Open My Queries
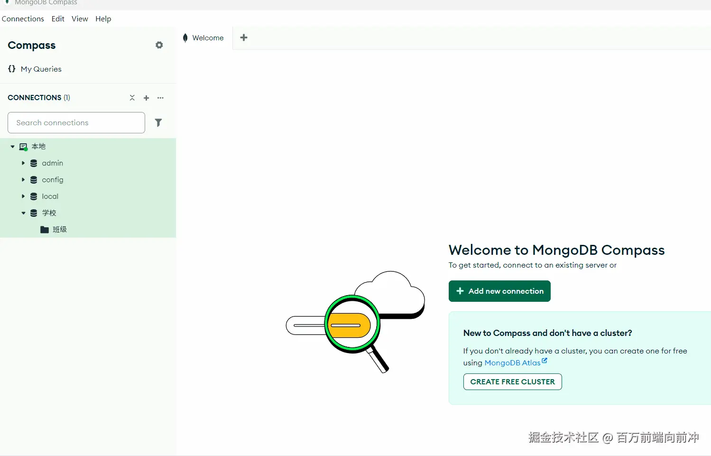The width and height of the screenshot is (711, 456). (41, 69)
